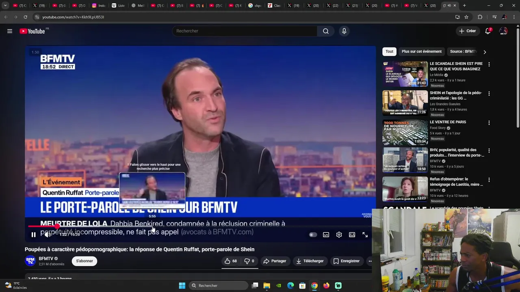Open options for Refus d'obtempérer video

coord(489,180)
